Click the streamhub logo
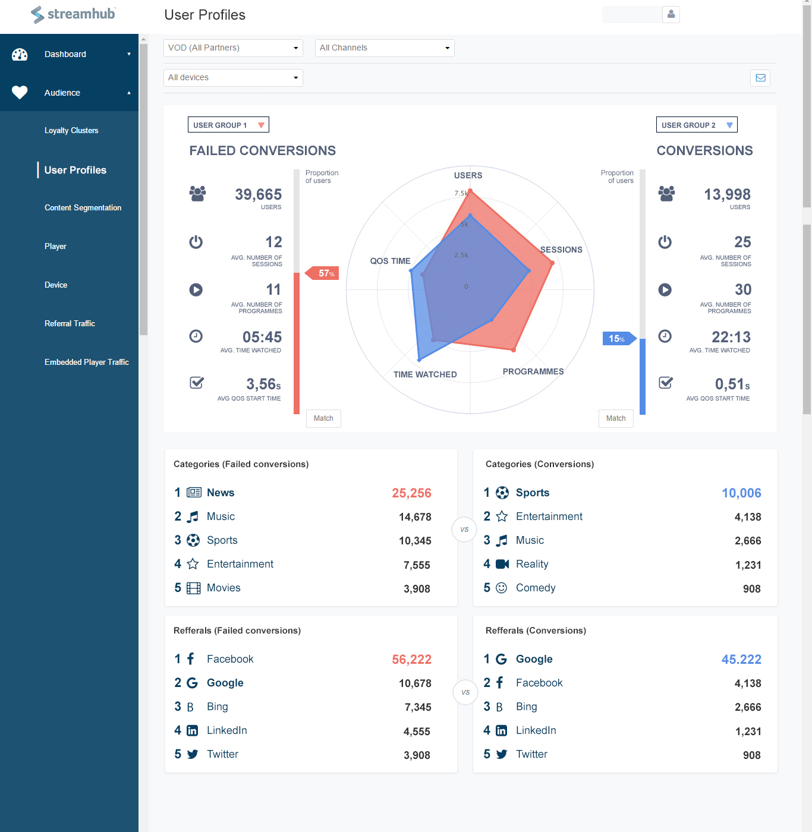Viewport: 812px width, 832px height. 73,14
